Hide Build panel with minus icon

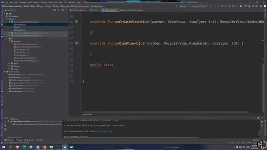click(262, 118)
